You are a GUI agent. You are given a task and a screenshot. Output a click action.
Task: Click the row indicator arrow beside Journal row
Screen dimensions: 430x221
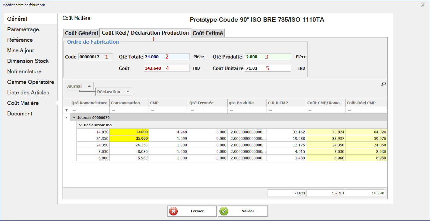66,118
